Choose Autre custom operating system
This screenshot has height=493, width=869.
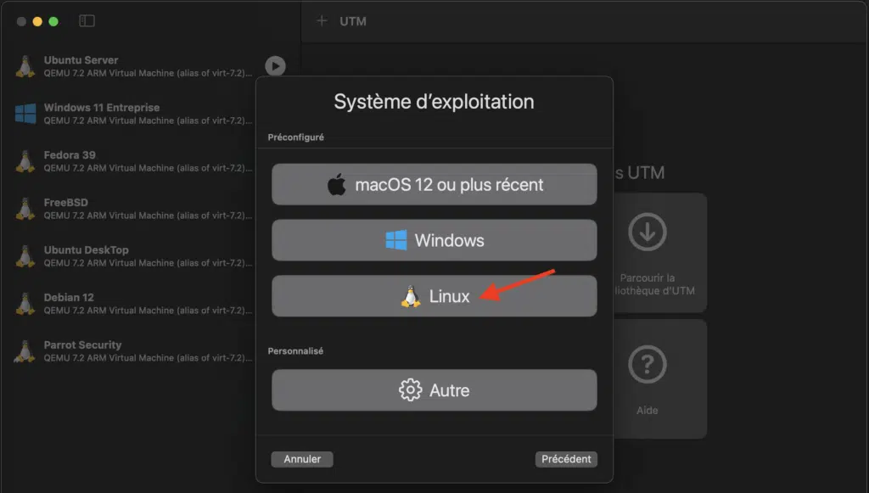point(434,390)
